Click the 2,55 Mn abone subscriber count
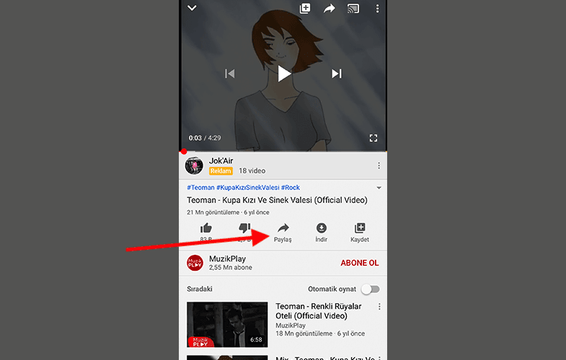Screen dimensions: 566x360 click(231, 267)
